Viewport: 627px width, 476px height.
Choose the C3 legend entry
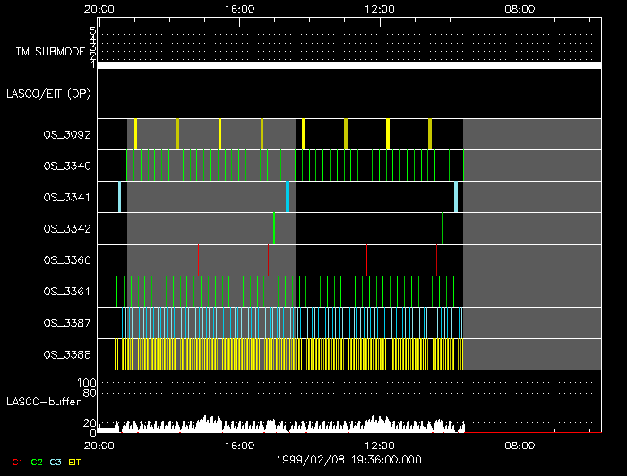tap(56, 462)
